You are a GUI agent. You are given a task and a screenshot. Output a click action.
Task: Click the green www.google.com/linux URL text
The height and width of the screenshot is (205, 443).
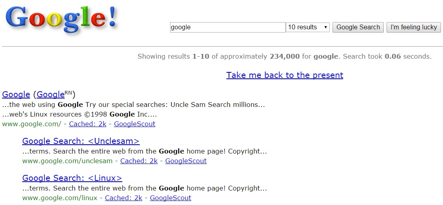(x=60, y=198)
